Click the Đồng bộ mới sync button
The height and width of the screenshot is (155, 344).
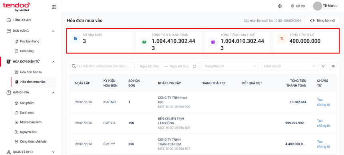(322, 21)
